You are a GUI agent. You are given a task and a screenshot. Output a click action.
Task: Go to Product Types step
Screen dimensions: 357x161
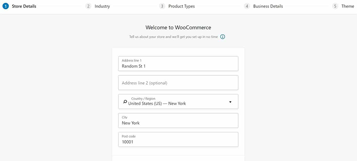[x=182, y=6]
